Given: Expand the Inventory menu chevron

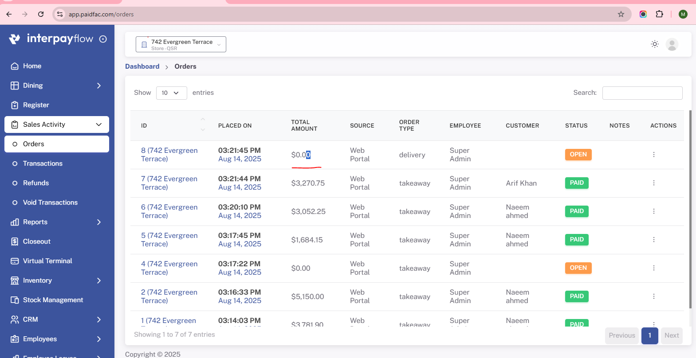Looking at the screenshot, I should (99, 280).
